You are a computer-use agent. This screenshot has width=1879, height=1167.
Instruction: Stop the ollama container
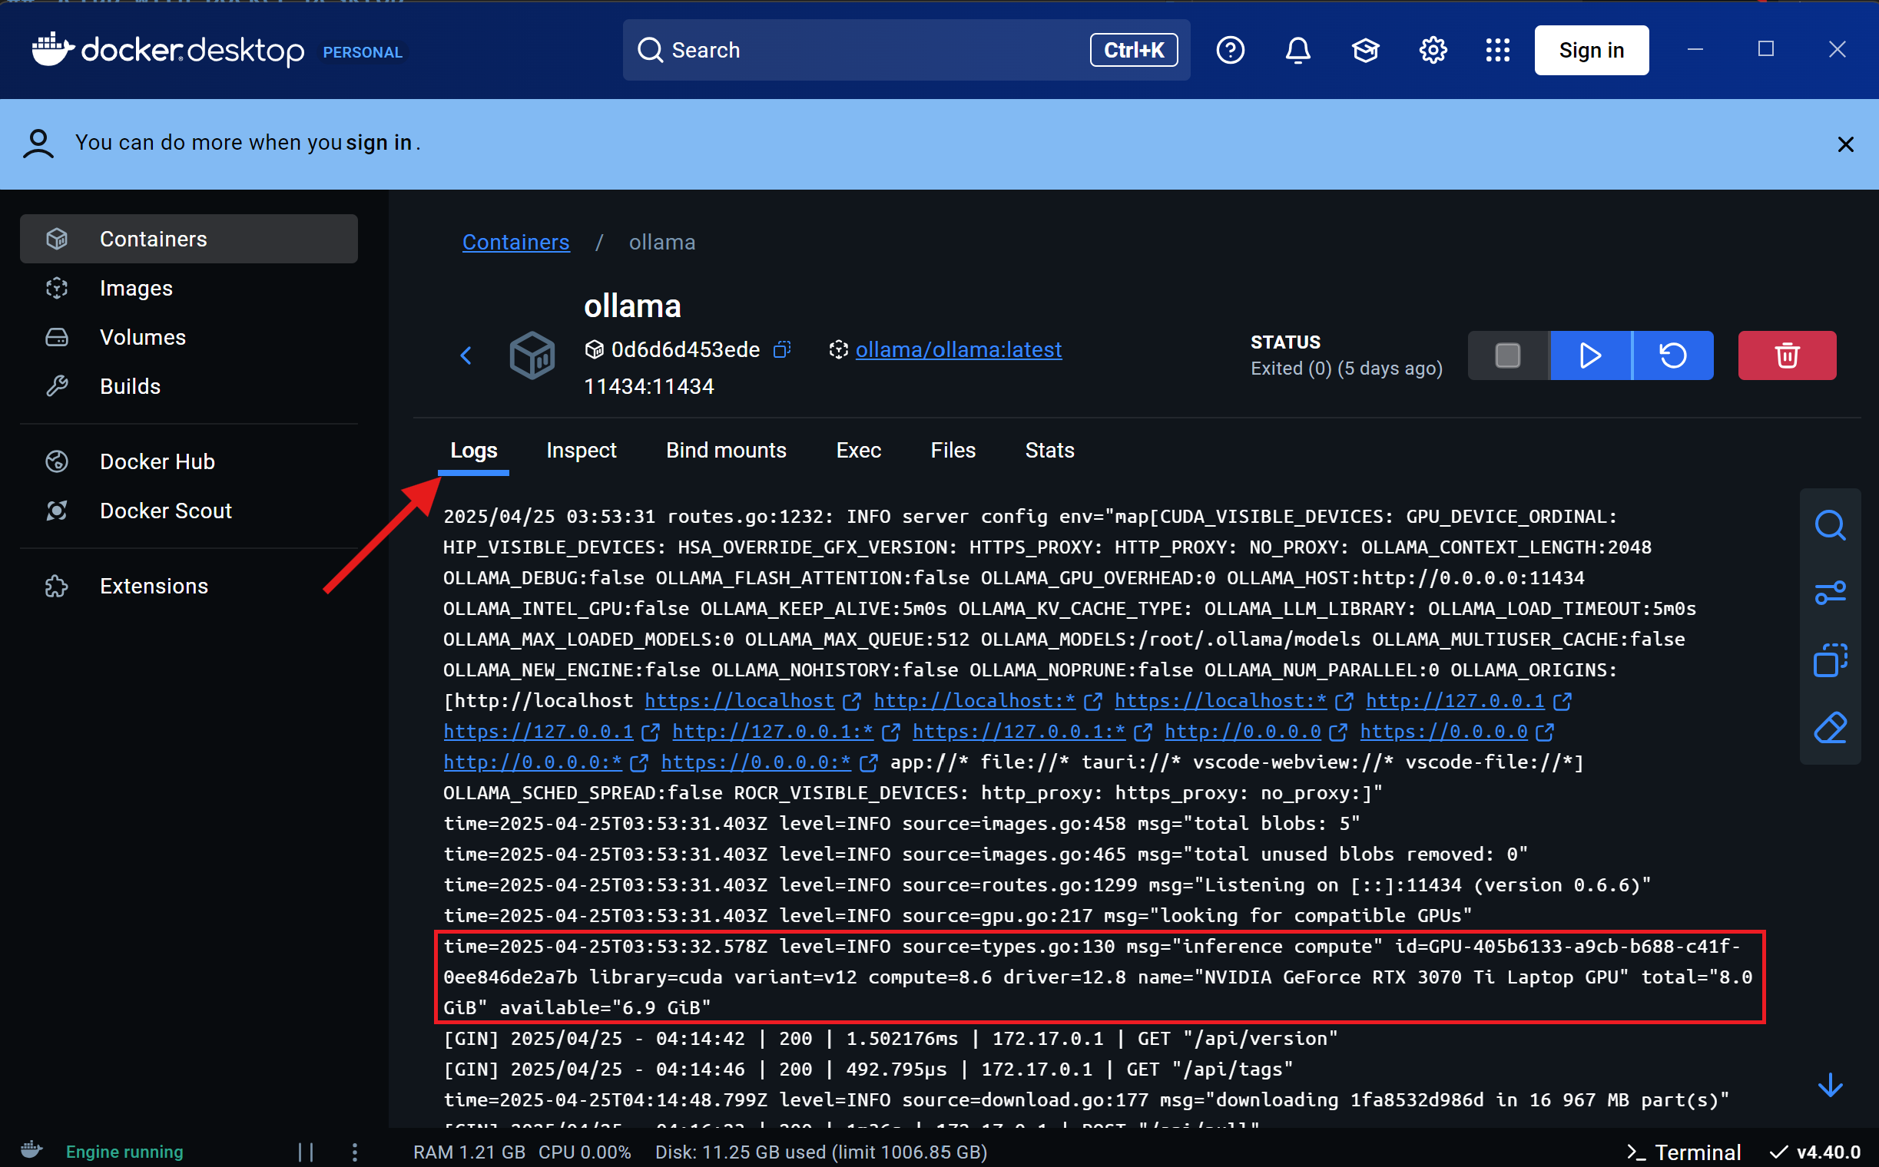tap(1507, 355)
